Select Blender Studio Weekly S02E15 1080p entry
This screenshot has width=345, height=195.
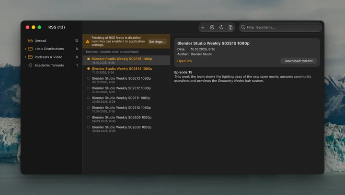click(126, 60)
